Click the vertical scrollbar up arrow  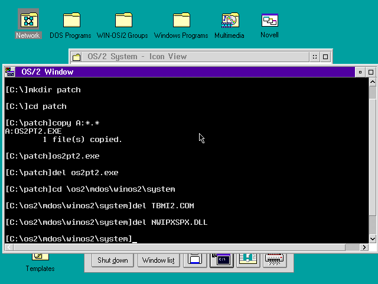(373, 82)
